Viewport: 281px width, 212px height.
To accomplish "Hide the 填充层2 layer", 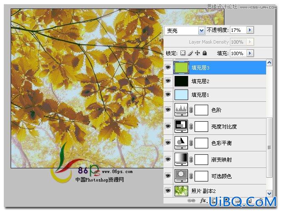I will [168, 81].
